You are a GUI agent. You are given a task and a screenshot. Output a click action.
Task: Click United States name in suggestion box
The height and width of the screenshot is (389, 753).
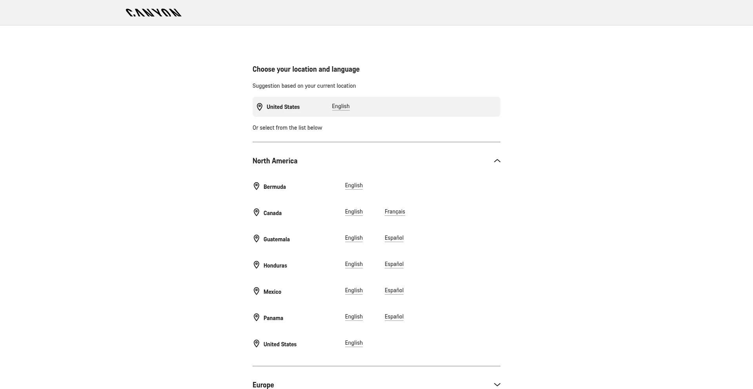pos(283,107)
